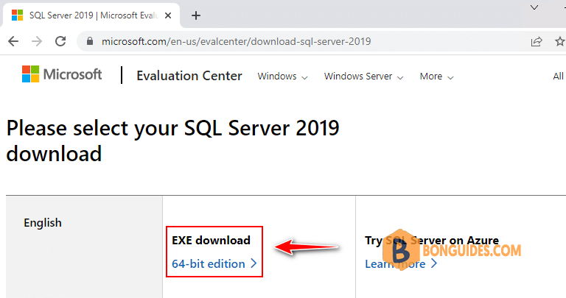The width and height of the screenshot is (566, 298).
Task: Open the tab search chevron
Action: 534,7
